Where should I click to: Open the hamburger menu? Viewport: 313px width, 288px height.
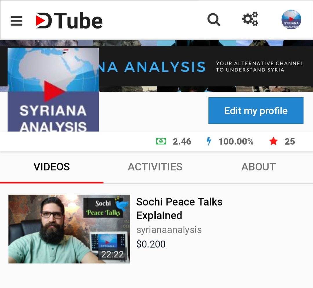click(16, 21)
